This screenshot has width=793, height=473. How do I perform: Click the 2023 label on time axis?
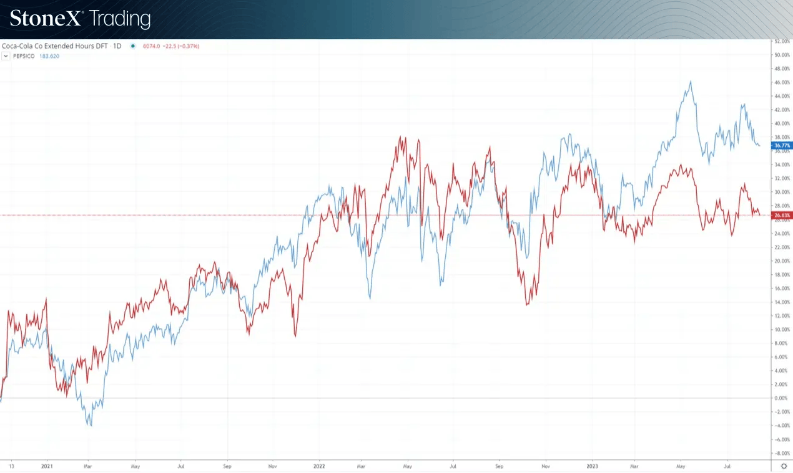pos(592,466)
